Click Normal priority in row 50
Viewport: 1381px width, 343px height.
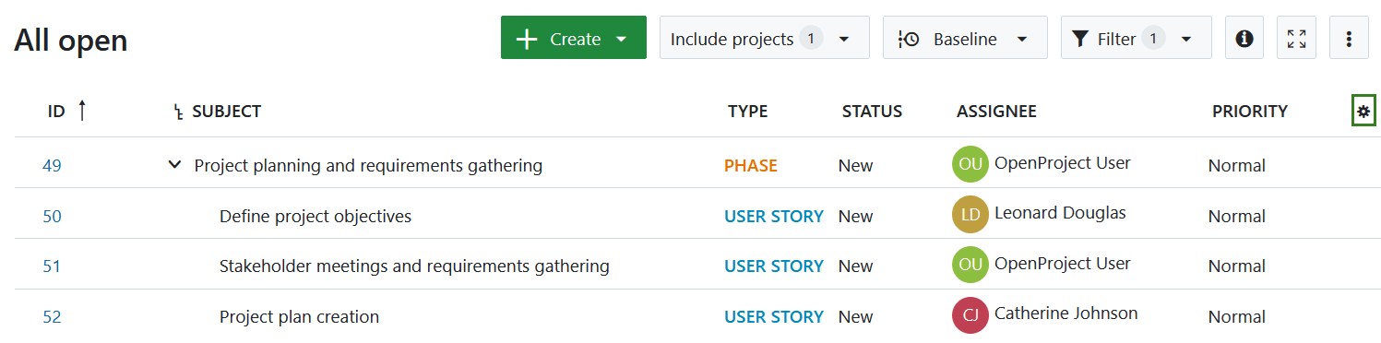tap(1237, 217)
